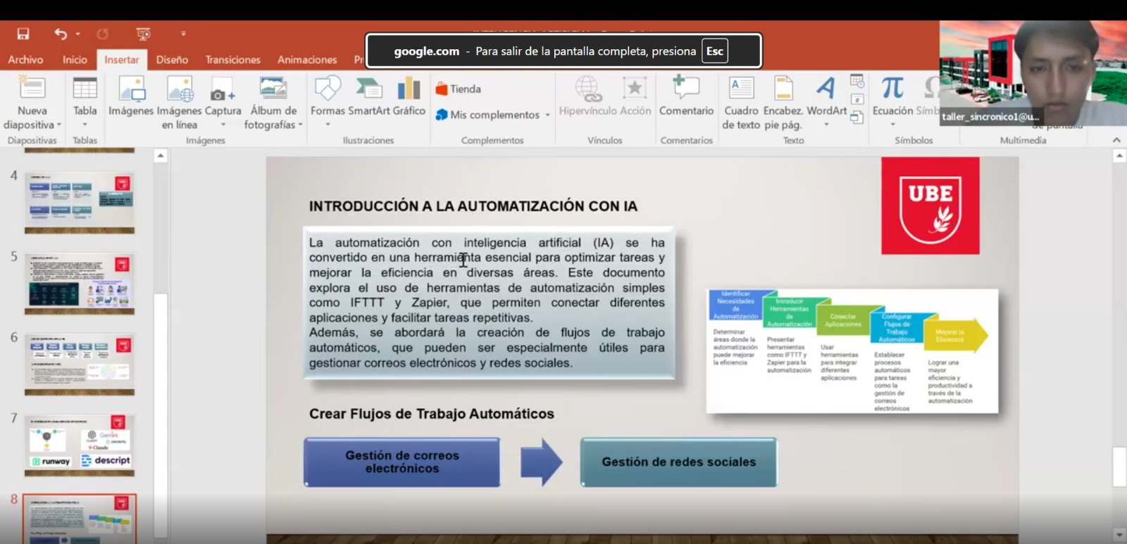The height and width of the screenshot is (544, 1127).
Task: Switch to the Diseño tab
Action: pos(172,60)
